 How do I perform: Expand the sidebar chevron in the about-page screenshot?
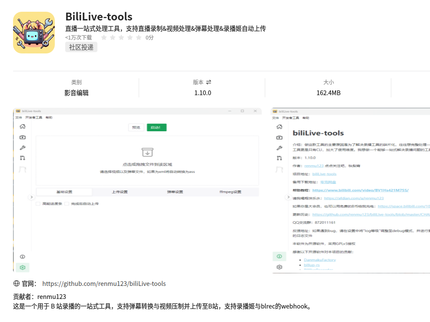pyautogui.click(x=288, y=197)
